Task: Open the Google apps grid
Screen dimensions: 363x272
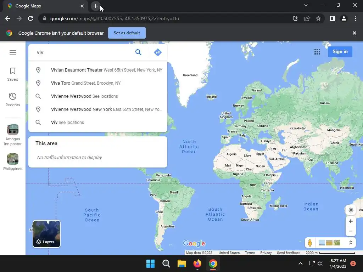Action: (317, 52)
